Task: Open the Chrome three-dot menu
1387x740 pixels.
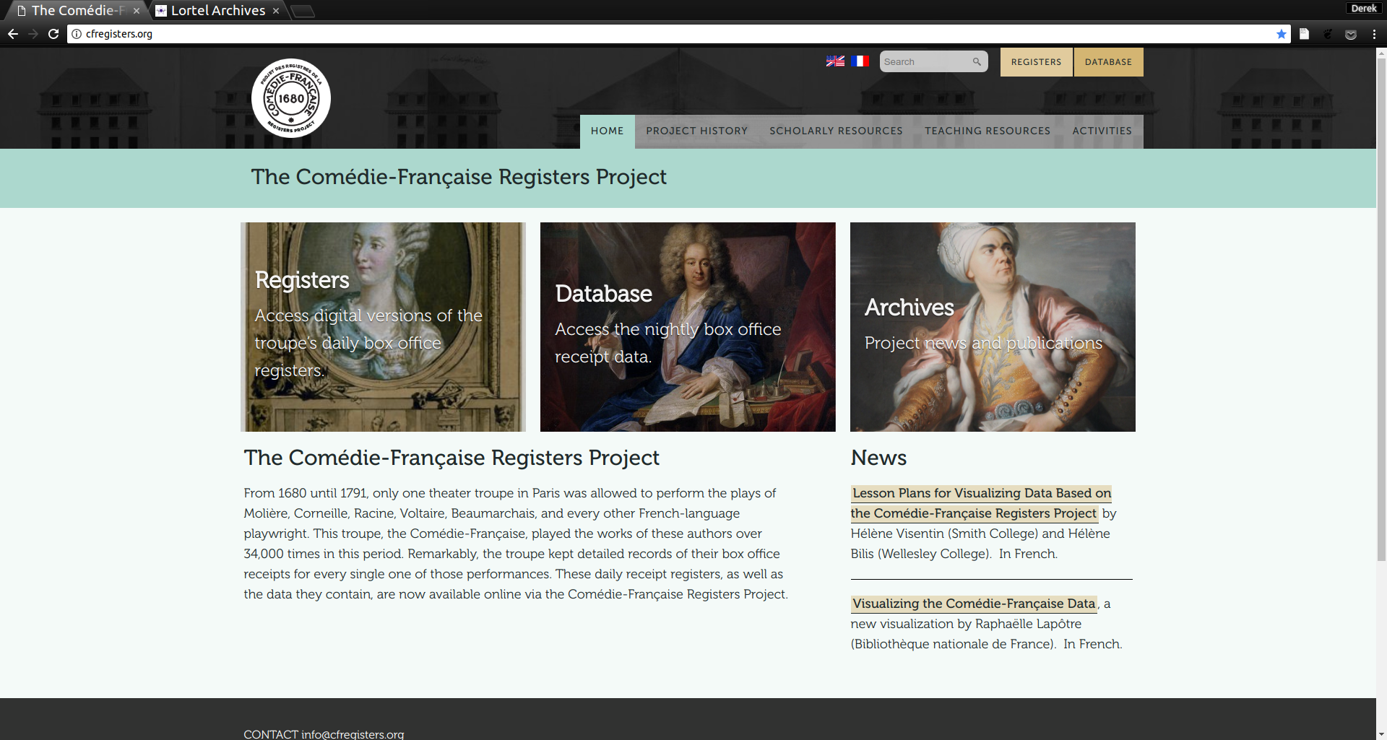Action: (1374, 34)
